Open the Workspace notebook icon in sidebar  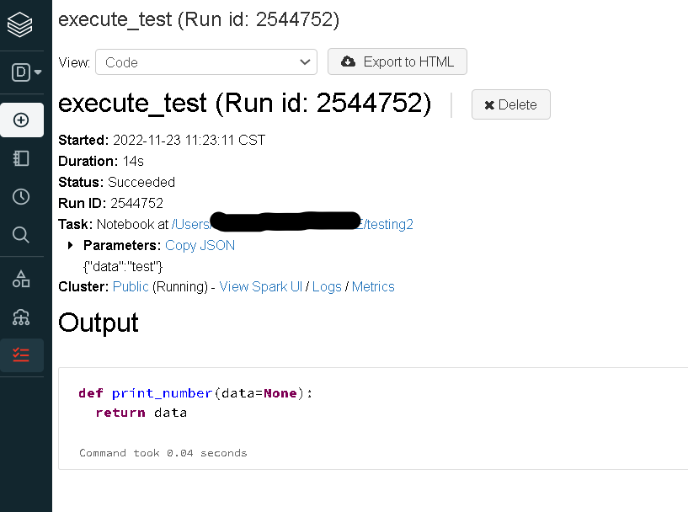click(22, 158)
